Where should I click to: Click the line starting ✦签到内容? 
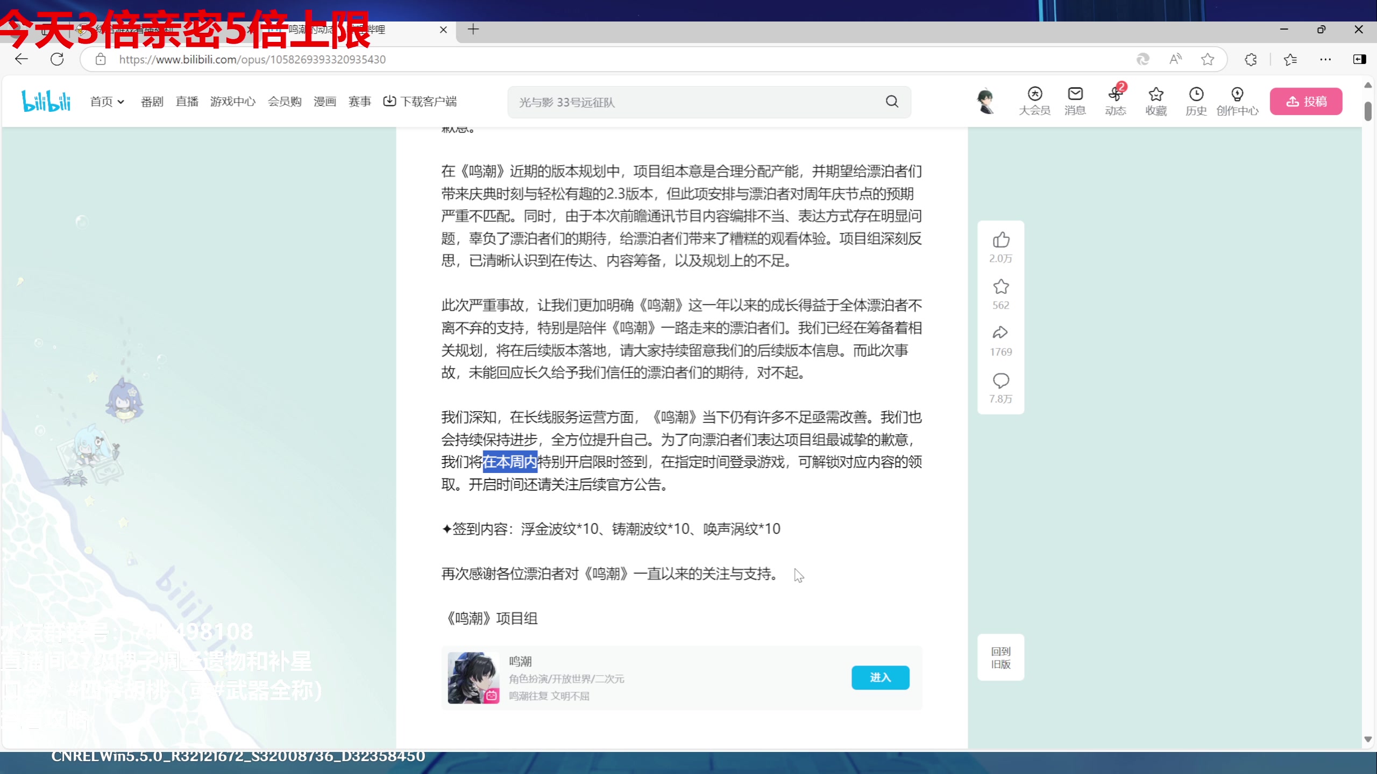[611, 529]
